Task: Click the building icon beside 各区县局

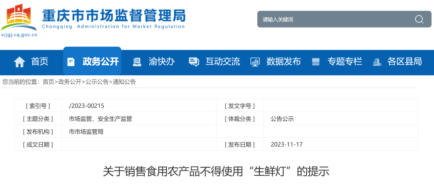Action: click(377, 62)
